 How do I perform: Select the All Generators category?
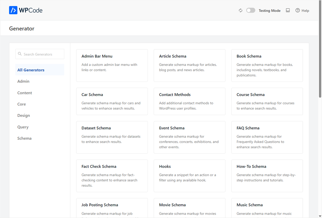(x=40, y=70)
